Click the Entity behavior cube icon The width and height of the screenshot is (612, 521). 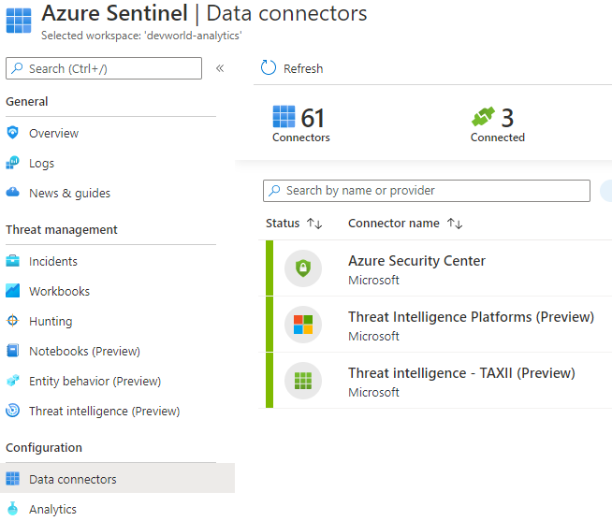[x=12, y=380]
